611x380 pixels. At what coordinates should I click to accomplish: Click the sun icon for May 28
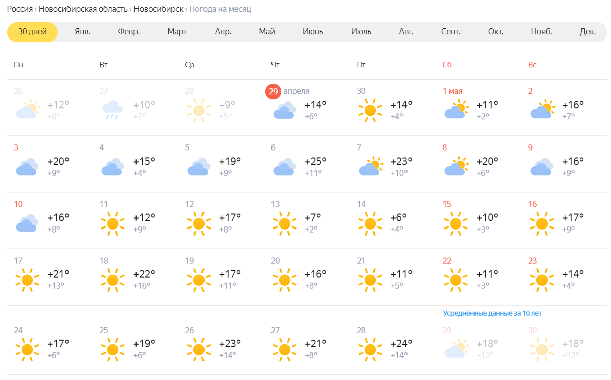[370, 349]
